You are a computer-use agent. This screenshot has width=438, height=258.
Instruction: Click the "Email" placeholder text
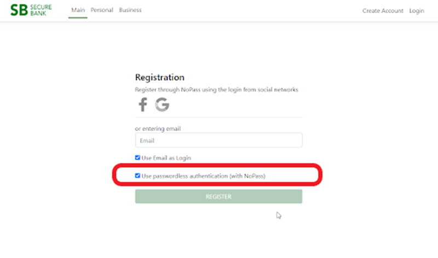[x=147, y=140]
